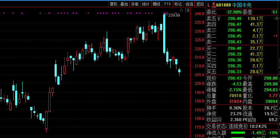280x138 pixels.
Task: Expand the 统计 statistics options
Action: coord(146,4)
